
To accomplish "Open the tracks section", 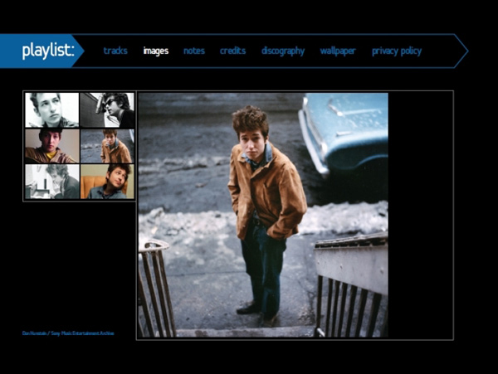I will 115,51.
